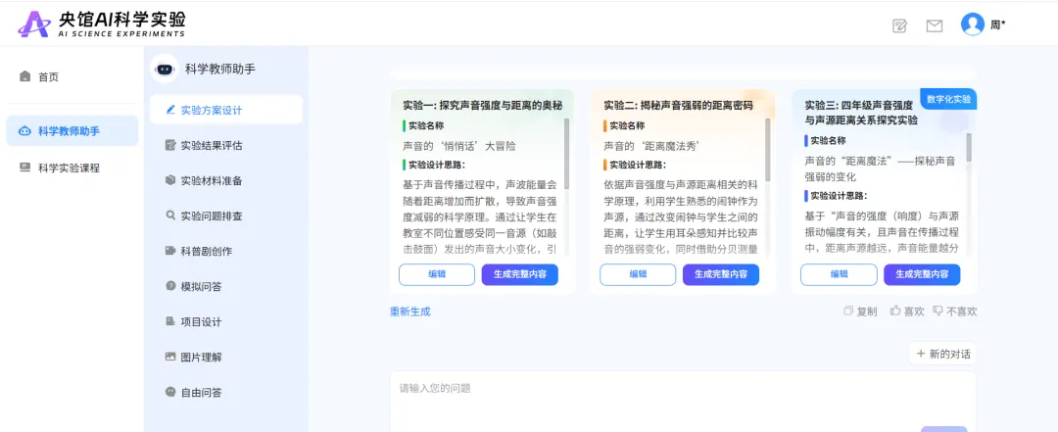Image resolution: width=1058 pixels, height=432 pixels.
Task: Click title 实验一: 探究声音强度与距离的奥秘
Action: 482,105
